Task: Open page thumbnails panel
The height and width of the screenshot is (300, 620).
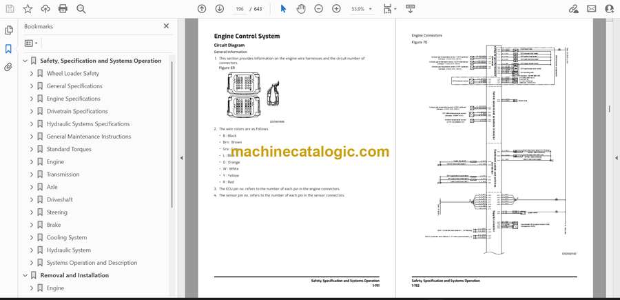Action: pos(9,30)
